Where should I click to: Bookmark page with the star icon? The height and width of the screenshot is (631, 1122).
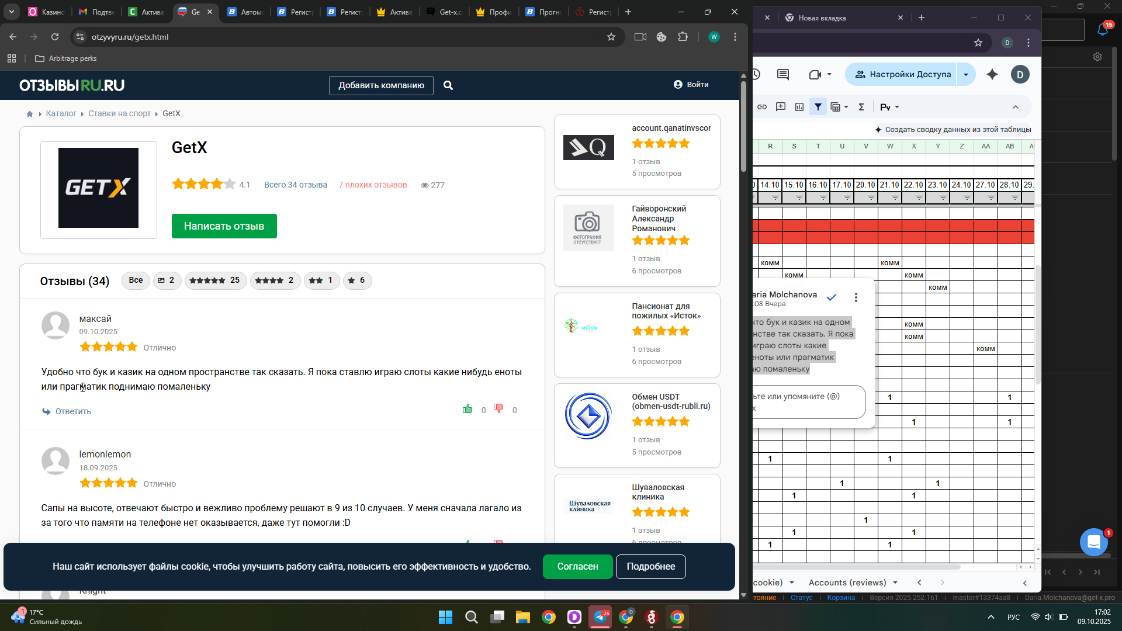611,37
